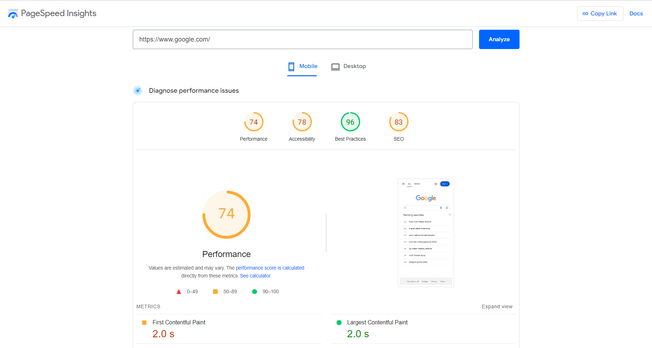
Task: Click the orange square beside First Contentful Paint
Action: pyautogui.click(x=144, y=323)
